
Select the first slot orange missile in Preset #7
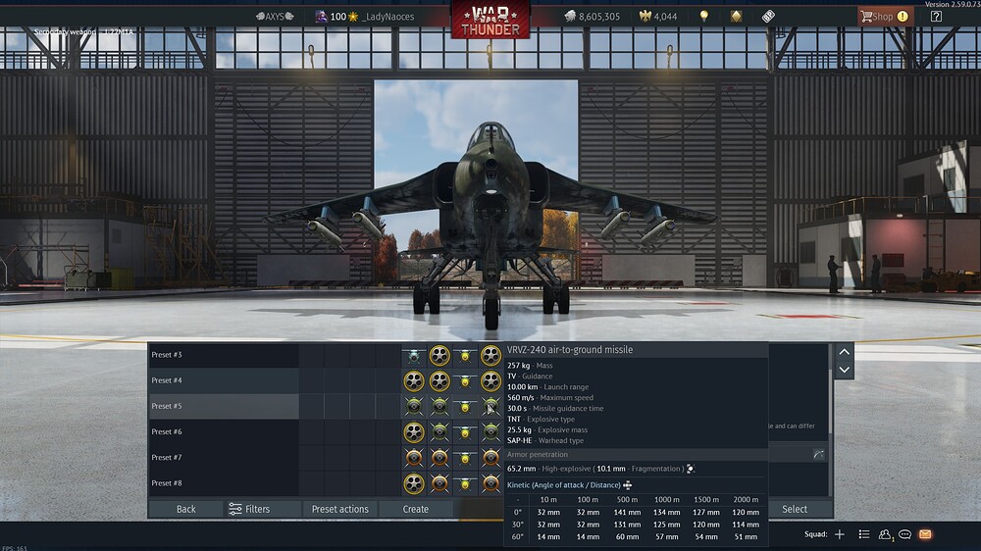414,458
